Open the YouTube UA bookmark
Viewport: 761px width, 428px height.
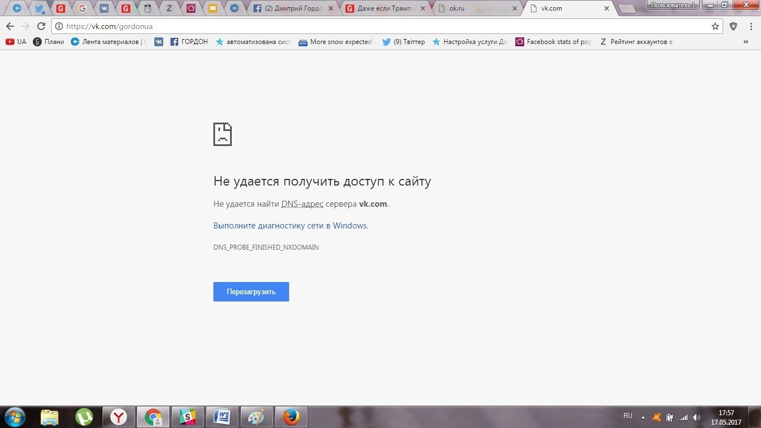16,42
